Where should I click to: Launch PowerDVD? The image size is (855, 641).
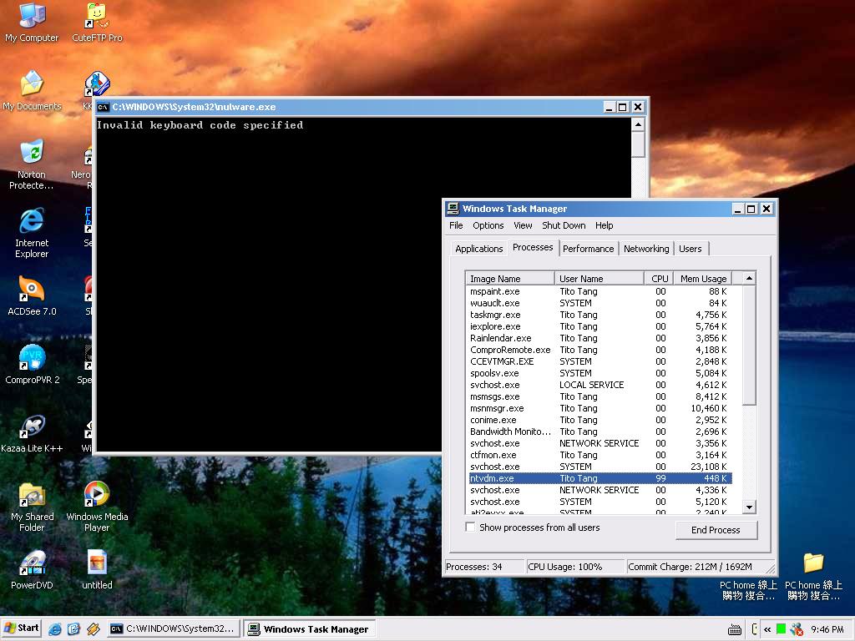click(33, 563)
